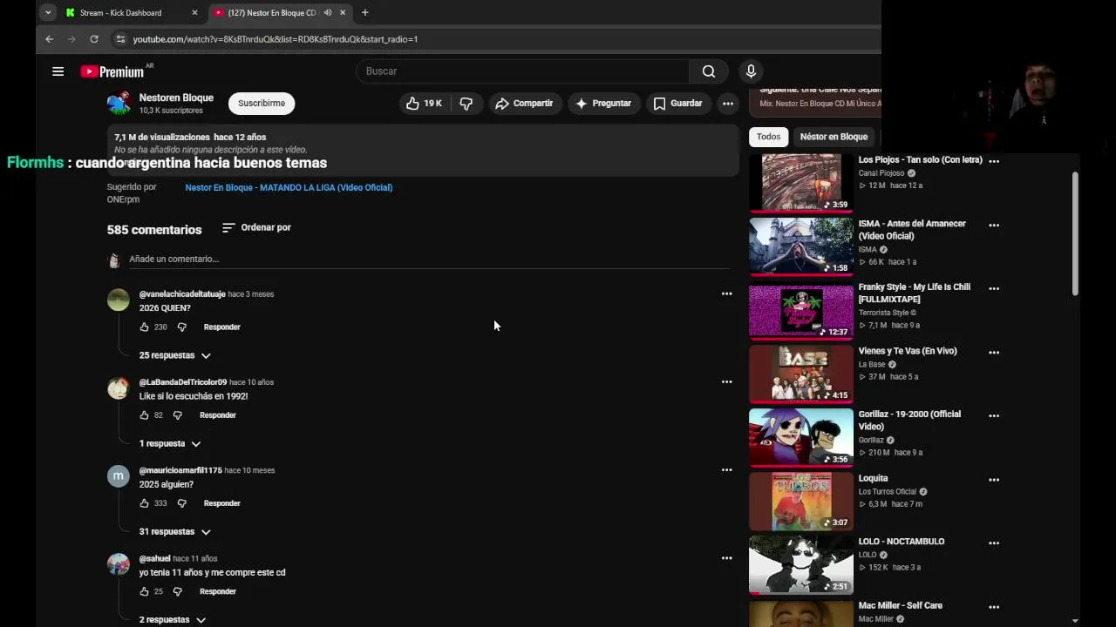Expand 31 respuestas replies
1116x627 pixels.
point(174,531)
